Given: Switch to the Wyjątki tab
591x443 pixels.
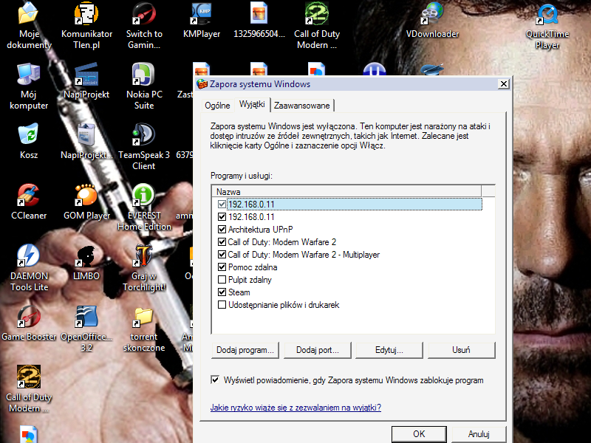Looking at the screenshot, I should click(252, 104).
